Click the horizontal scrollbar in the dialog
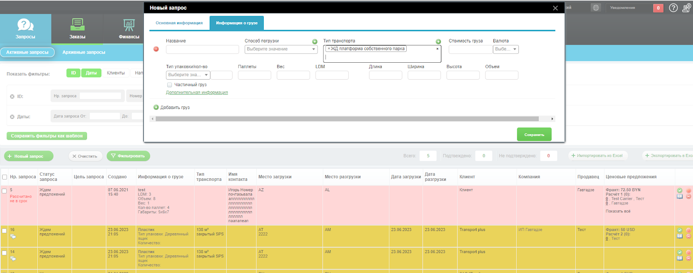This screenshot has width=693, height=273. coord(347,119)
